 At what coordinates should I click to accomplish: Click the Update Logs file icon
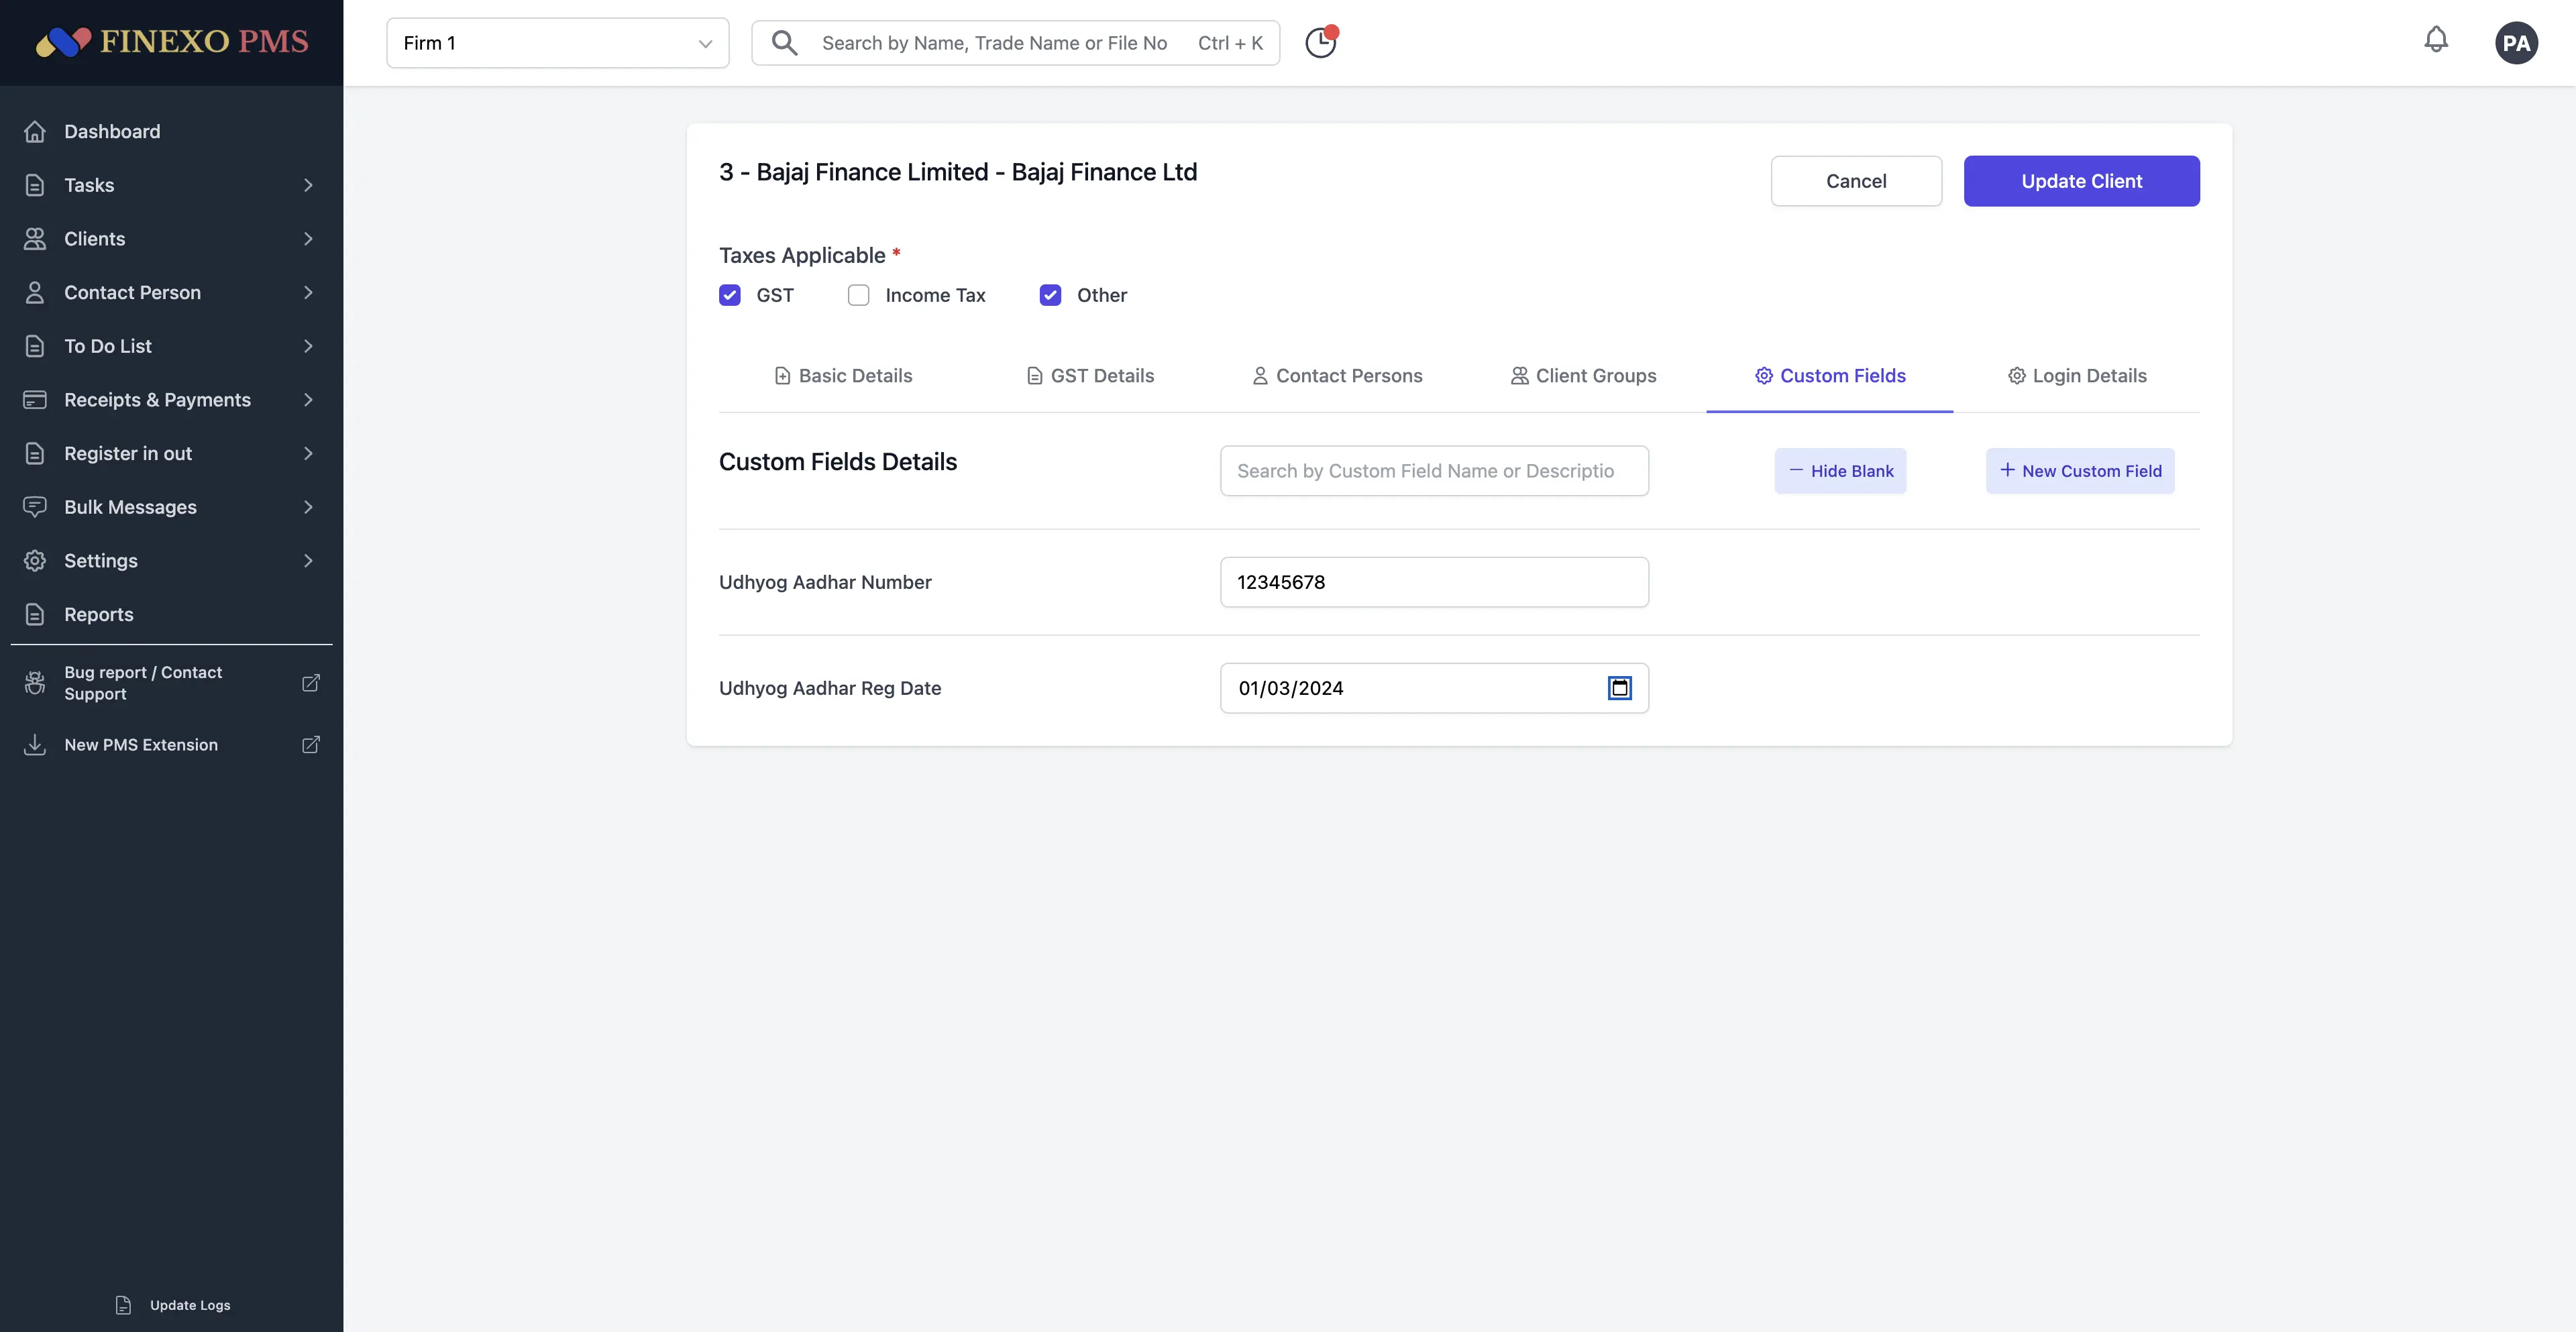[123, 1305]
